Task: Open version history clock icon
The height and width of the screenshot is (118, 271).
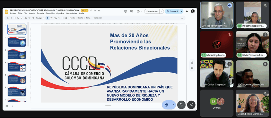Action: [126, 11]
